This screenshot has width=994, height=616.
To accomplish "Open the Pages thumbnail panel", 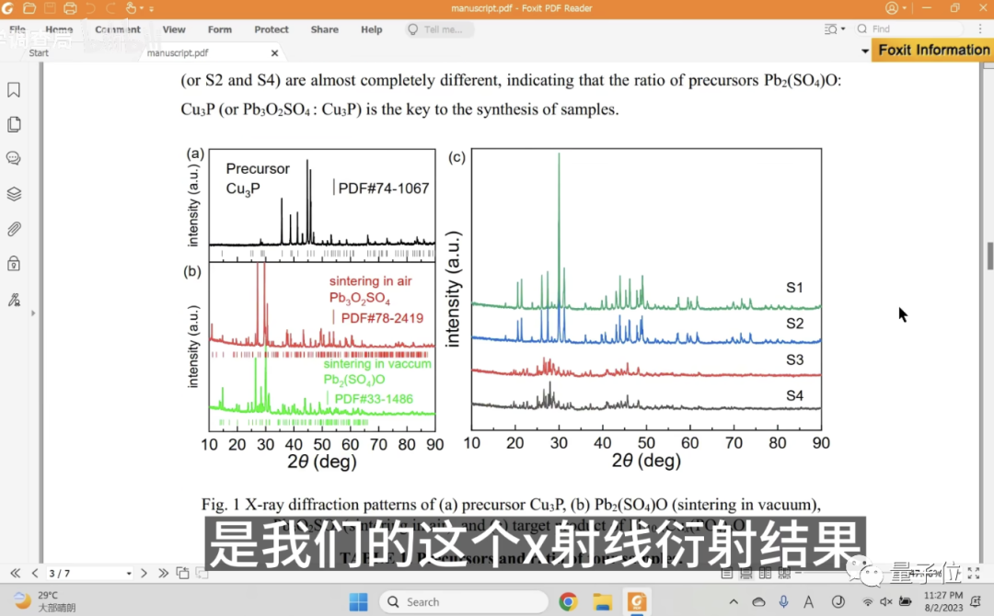I will click(14, 124).
